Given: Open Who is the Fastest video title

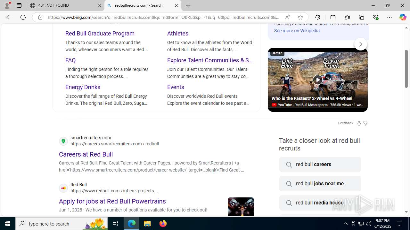Looking at the screenshot, I should pyautogui.click(x=312, y=98).
